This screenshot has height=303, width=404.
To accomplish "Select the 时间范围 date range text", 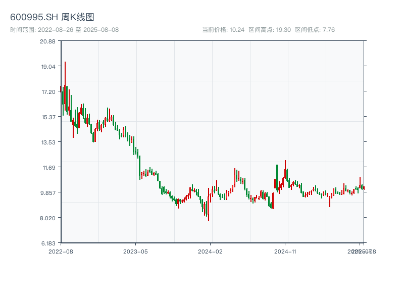I will (64, 30).
